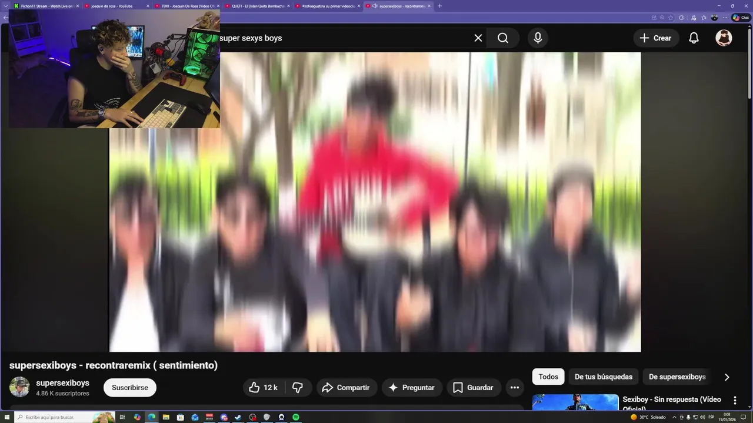Like the video with 12 k likes
This screenshot has width=753, height=423.
coord(264,388)
